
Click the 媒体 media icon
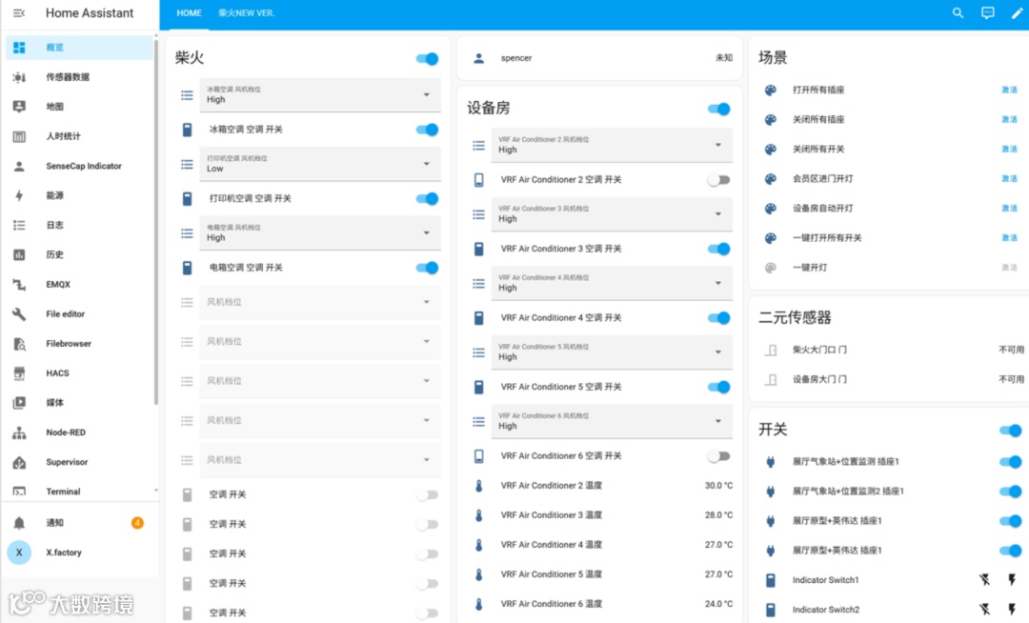pyautogui.click(x=19, y=403)
